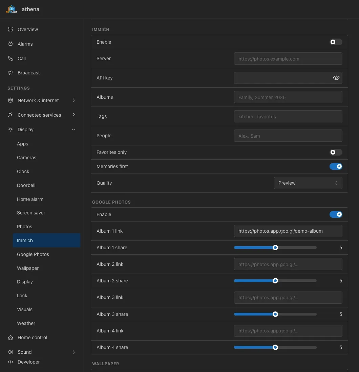Turn on Favorites only
The height and width of the screenshot is (372, 359).
coord(336,152)
